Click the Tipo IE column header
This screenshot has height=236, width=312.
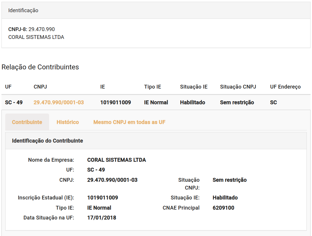point(153,87)
